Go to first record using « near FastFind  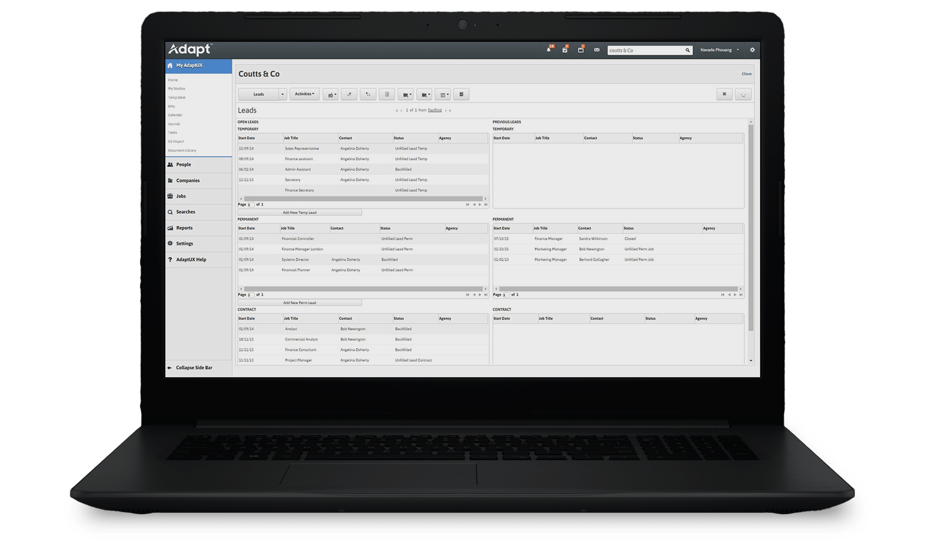pyautogui.click(x=397, y=110)
